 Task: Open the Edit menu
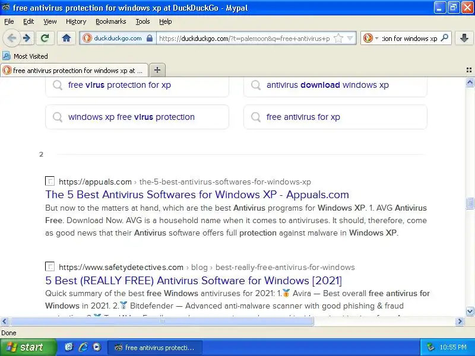(28, 21)
